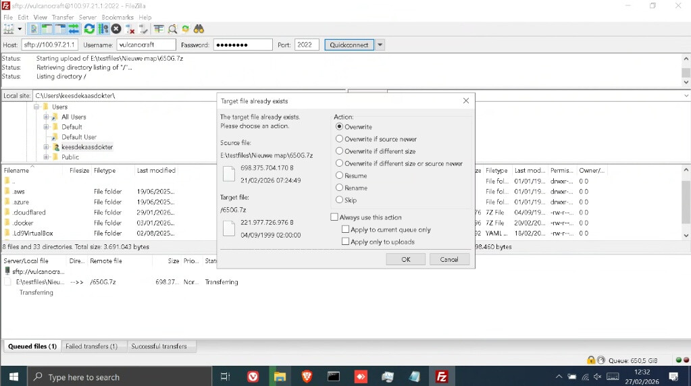Choose the Skip radio option
This screenshot has height=386, width=691.
click(340, 200)
